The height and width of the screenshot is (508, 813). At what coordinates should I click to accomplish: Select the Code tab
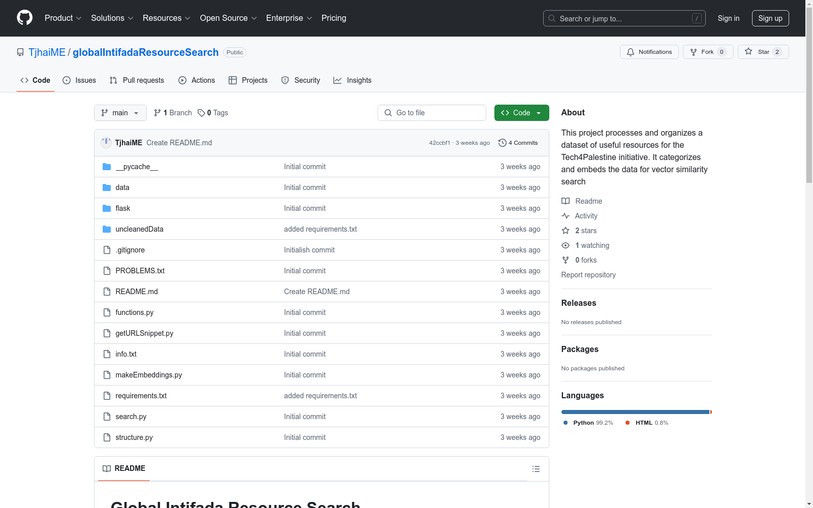point(36,80)
